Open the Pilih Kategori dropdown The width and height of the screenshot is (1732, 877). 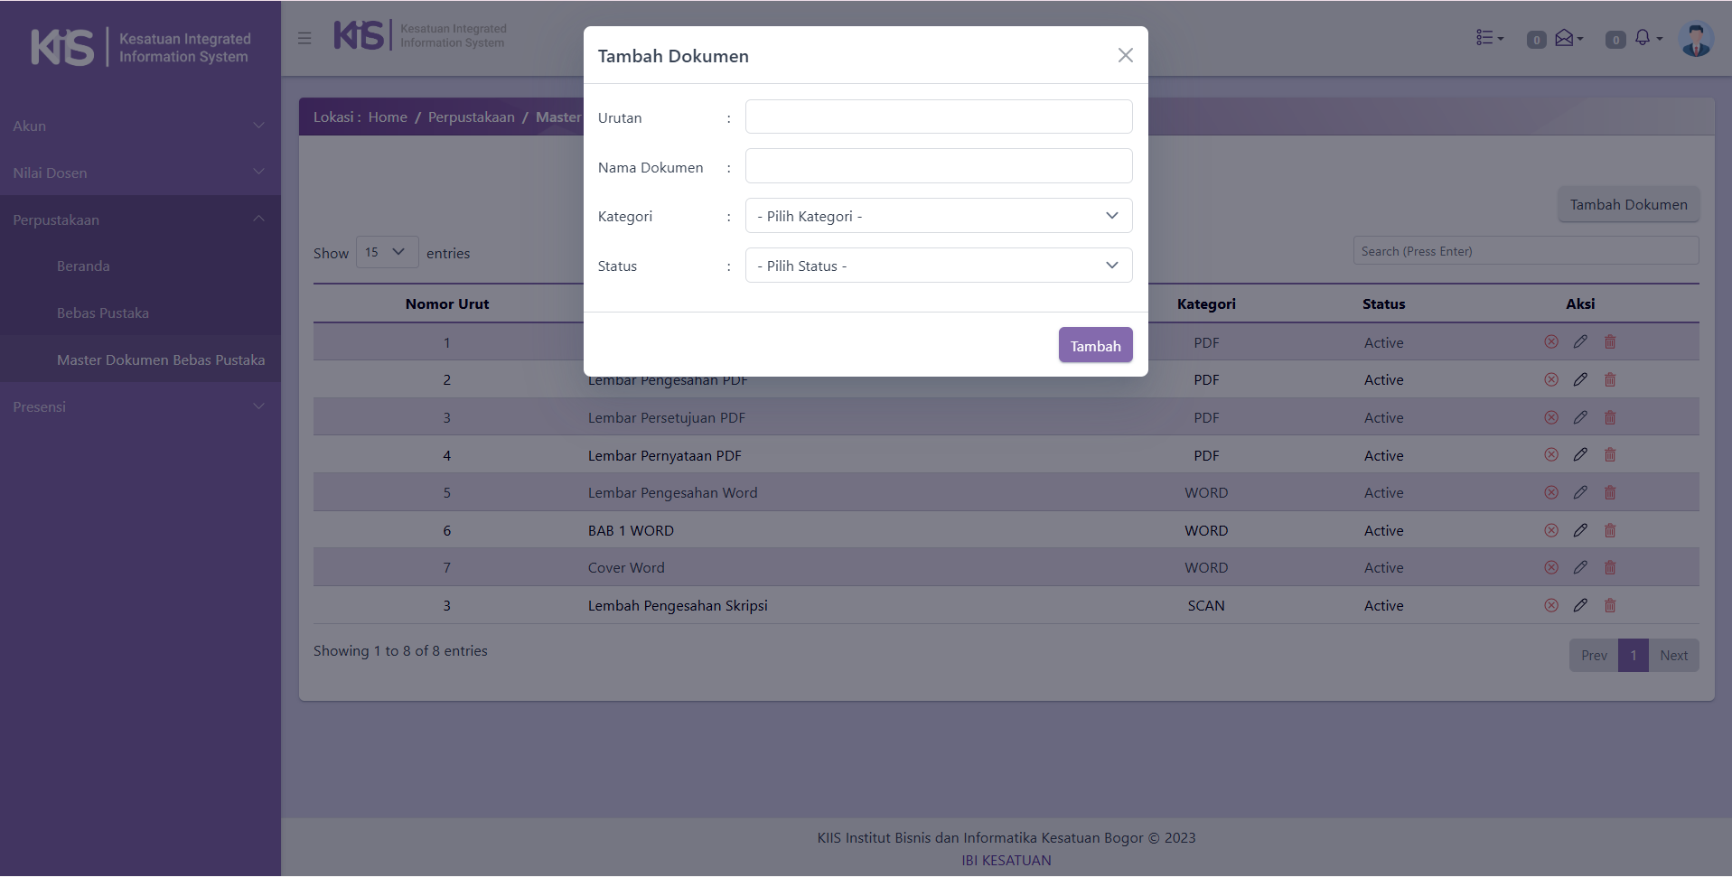click(x=938, y=216)
